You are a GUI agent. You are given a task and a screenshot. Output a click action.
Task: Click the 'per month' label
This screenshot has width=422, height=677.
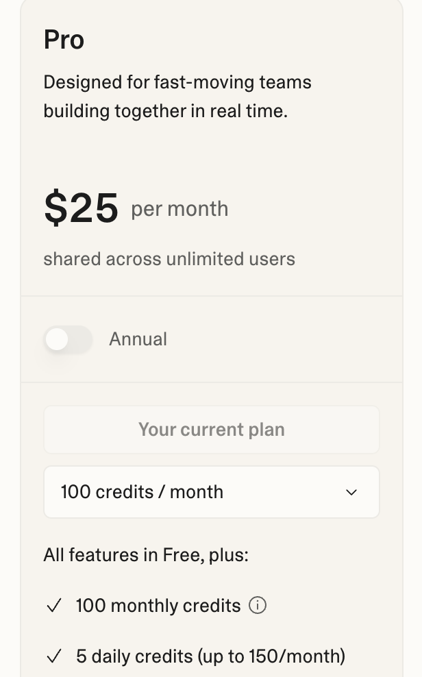tap(179, 209)
